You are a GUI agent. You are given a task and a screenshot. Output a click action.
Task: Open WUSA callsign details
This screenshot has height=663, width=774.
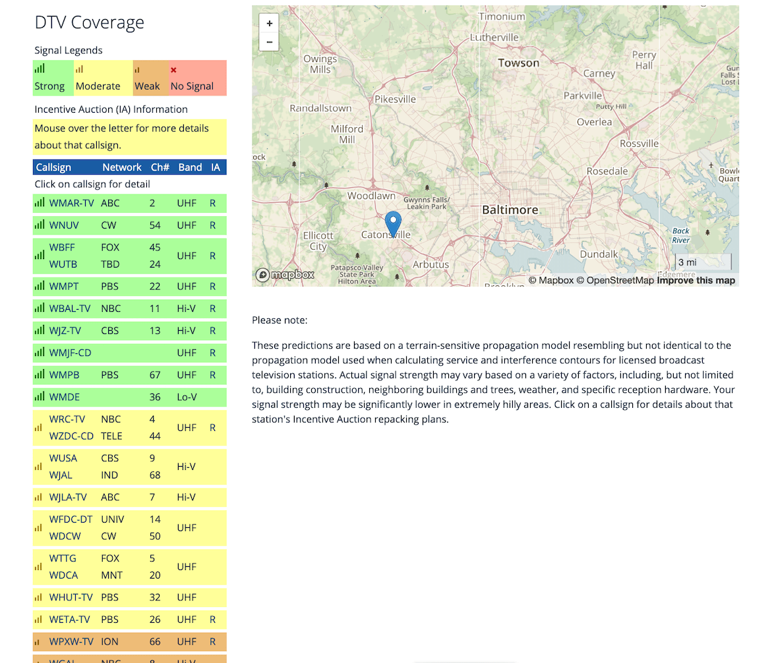63,458
